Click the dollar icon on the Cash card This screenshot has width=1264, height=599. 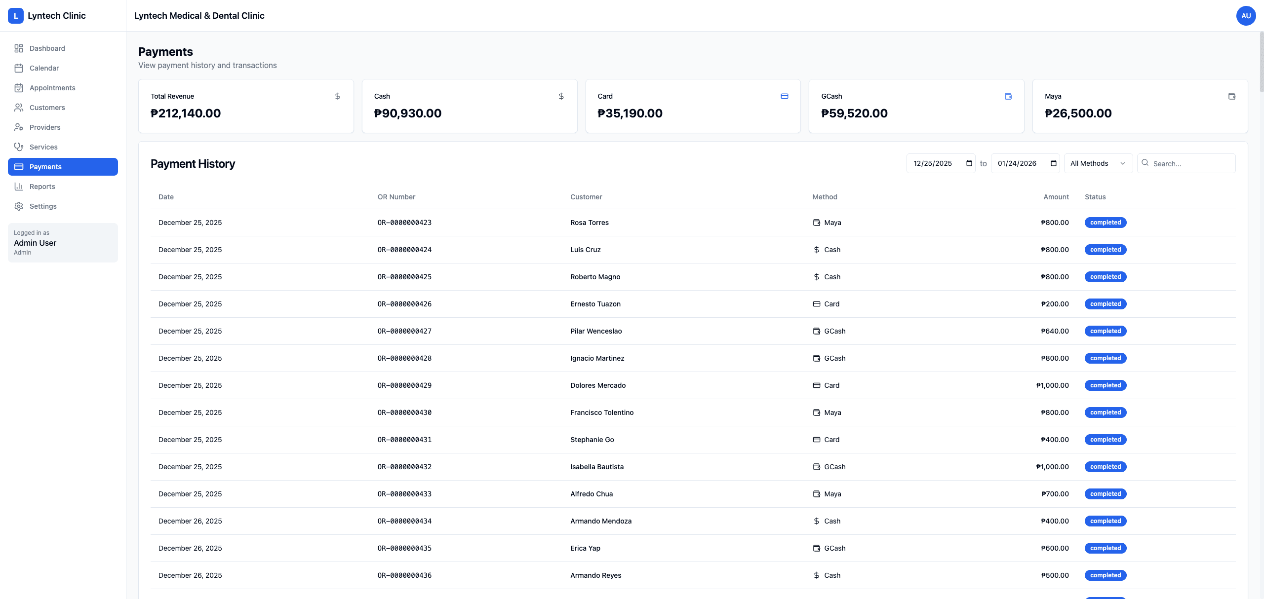(561, 96)
